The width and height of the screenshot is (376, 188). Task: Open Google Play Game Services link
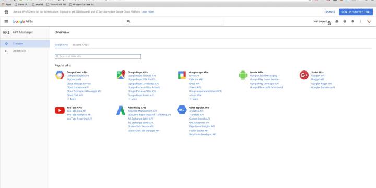(x=265, y=79)
